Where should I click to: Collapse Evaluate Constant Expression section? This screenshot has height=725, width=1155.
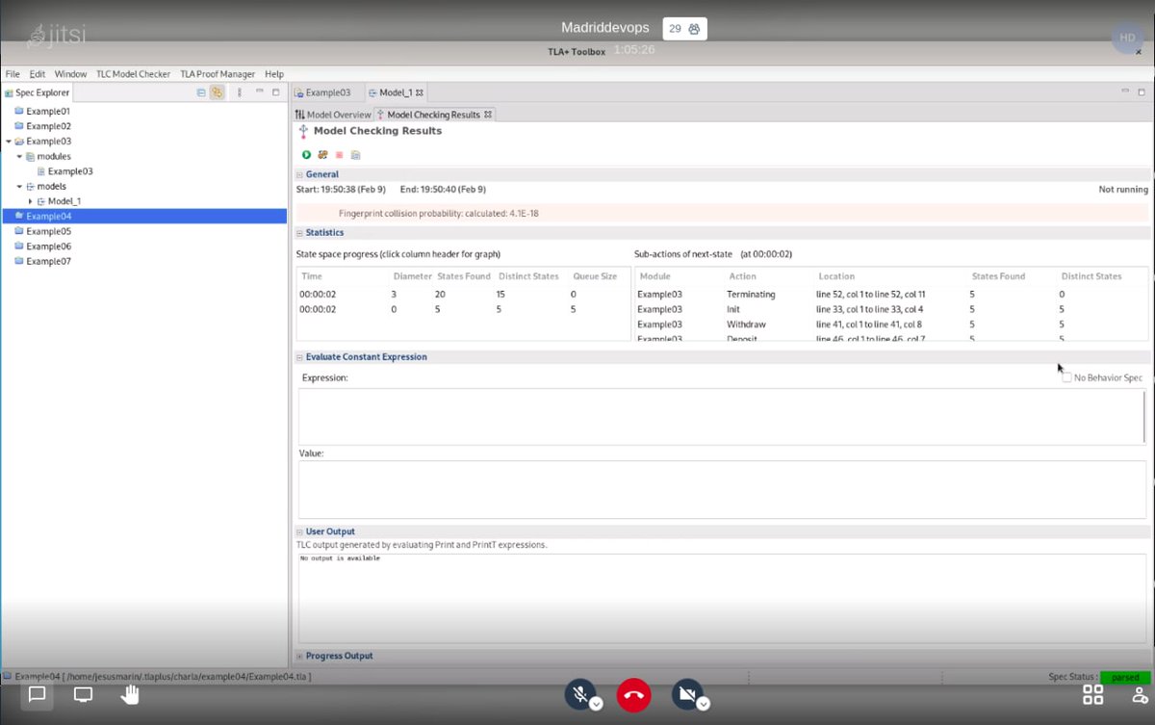pos(299,357)
